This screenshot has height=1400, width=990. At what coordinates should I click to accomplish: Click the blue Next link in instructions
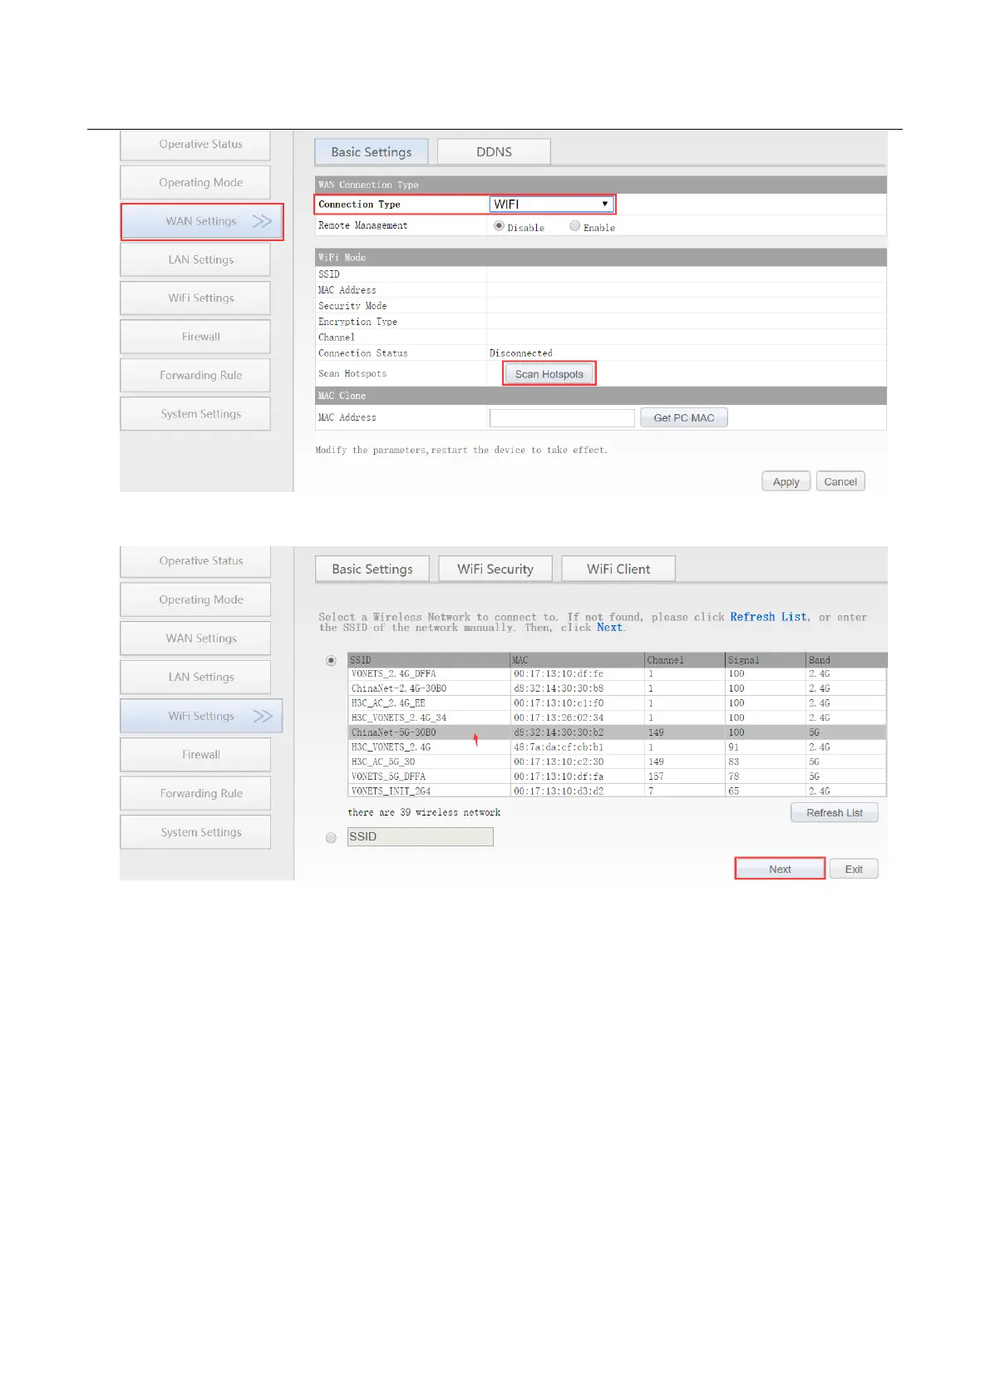pos(609,628)
